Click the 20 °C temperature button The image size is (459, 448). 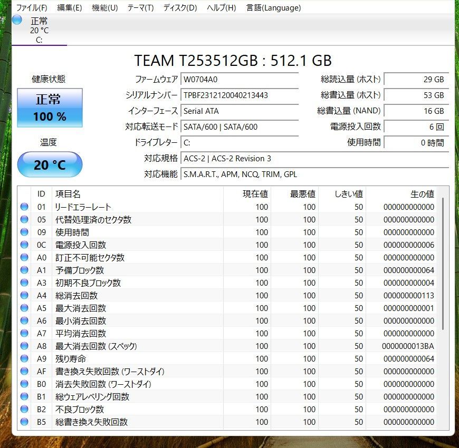coord(50,164)
